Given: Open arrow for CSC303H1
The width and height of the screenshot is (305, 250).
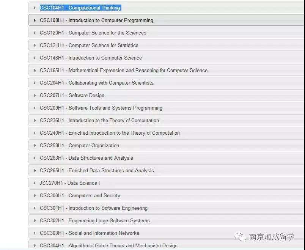Looking at the screenshot, I should point(35,233).
